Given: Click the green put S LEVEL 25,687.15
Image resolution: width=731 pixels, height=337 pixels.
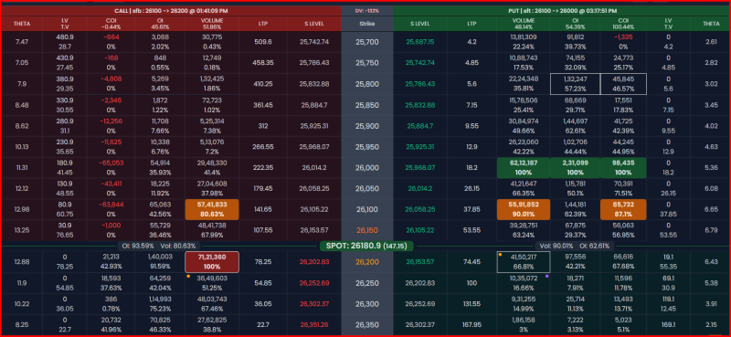Looking at the screenshot, I should point(420,41).
